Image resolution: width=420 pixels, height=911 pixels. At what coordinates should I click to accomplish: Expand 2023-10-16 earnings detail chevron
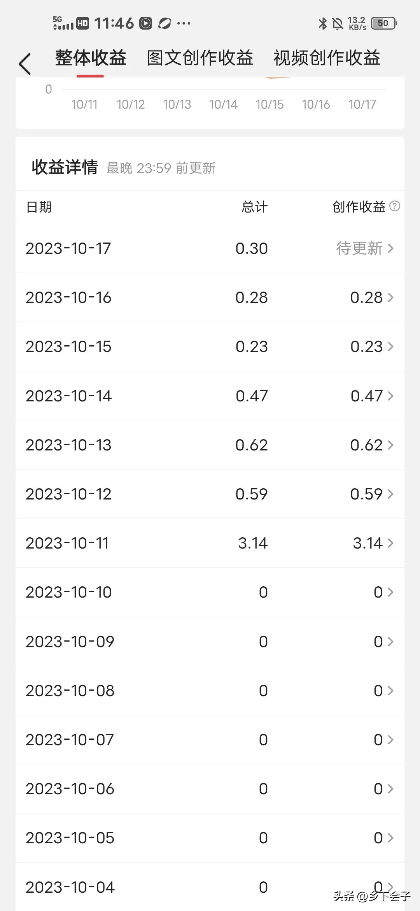point(391,297)
